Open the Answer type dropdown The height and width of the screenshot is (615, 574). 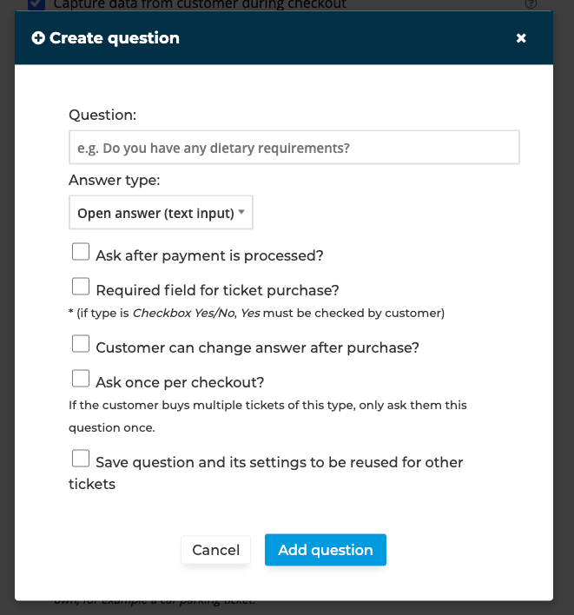click(161, 213)
